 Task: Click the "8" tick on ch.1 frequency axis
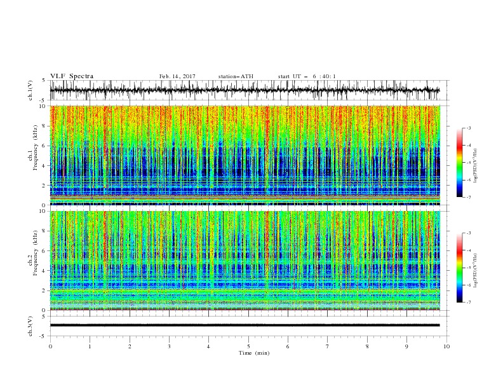pyautogui.click(x=44, y=126)
